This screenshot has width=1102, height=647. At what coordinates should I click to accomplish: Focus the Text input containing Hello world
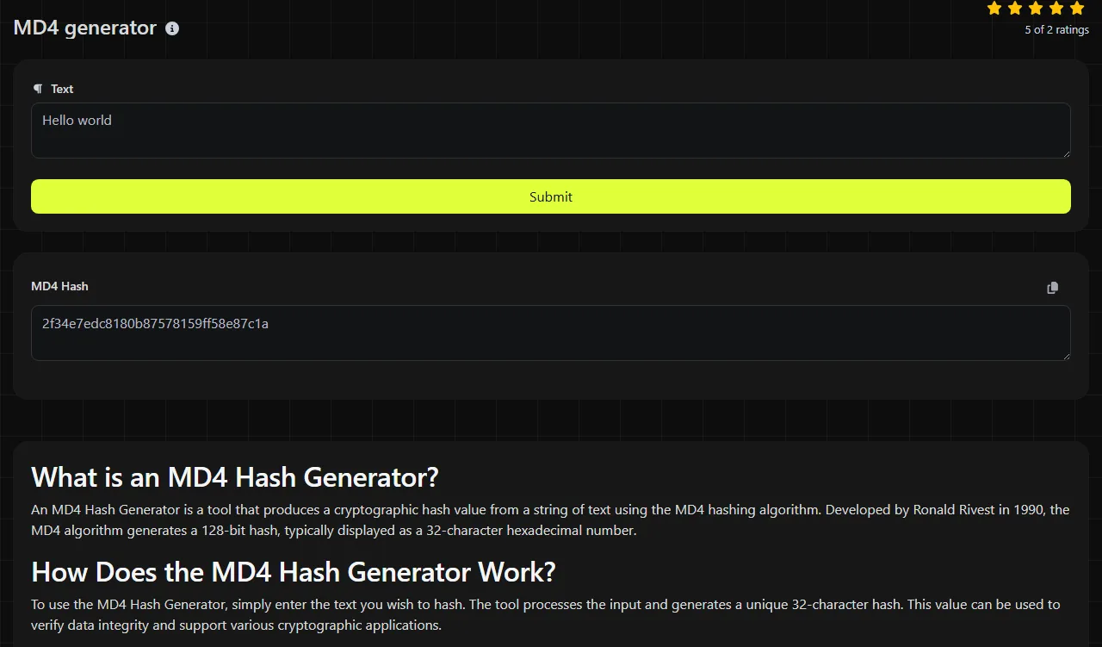click(551, 131)
